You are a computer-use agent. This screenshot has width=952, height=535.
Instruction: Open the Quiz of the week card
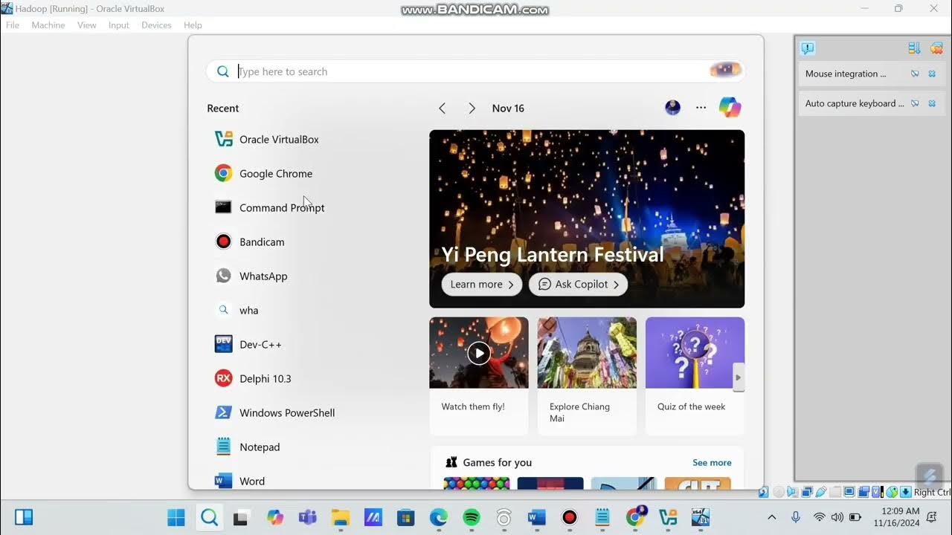tap(695, 375)
